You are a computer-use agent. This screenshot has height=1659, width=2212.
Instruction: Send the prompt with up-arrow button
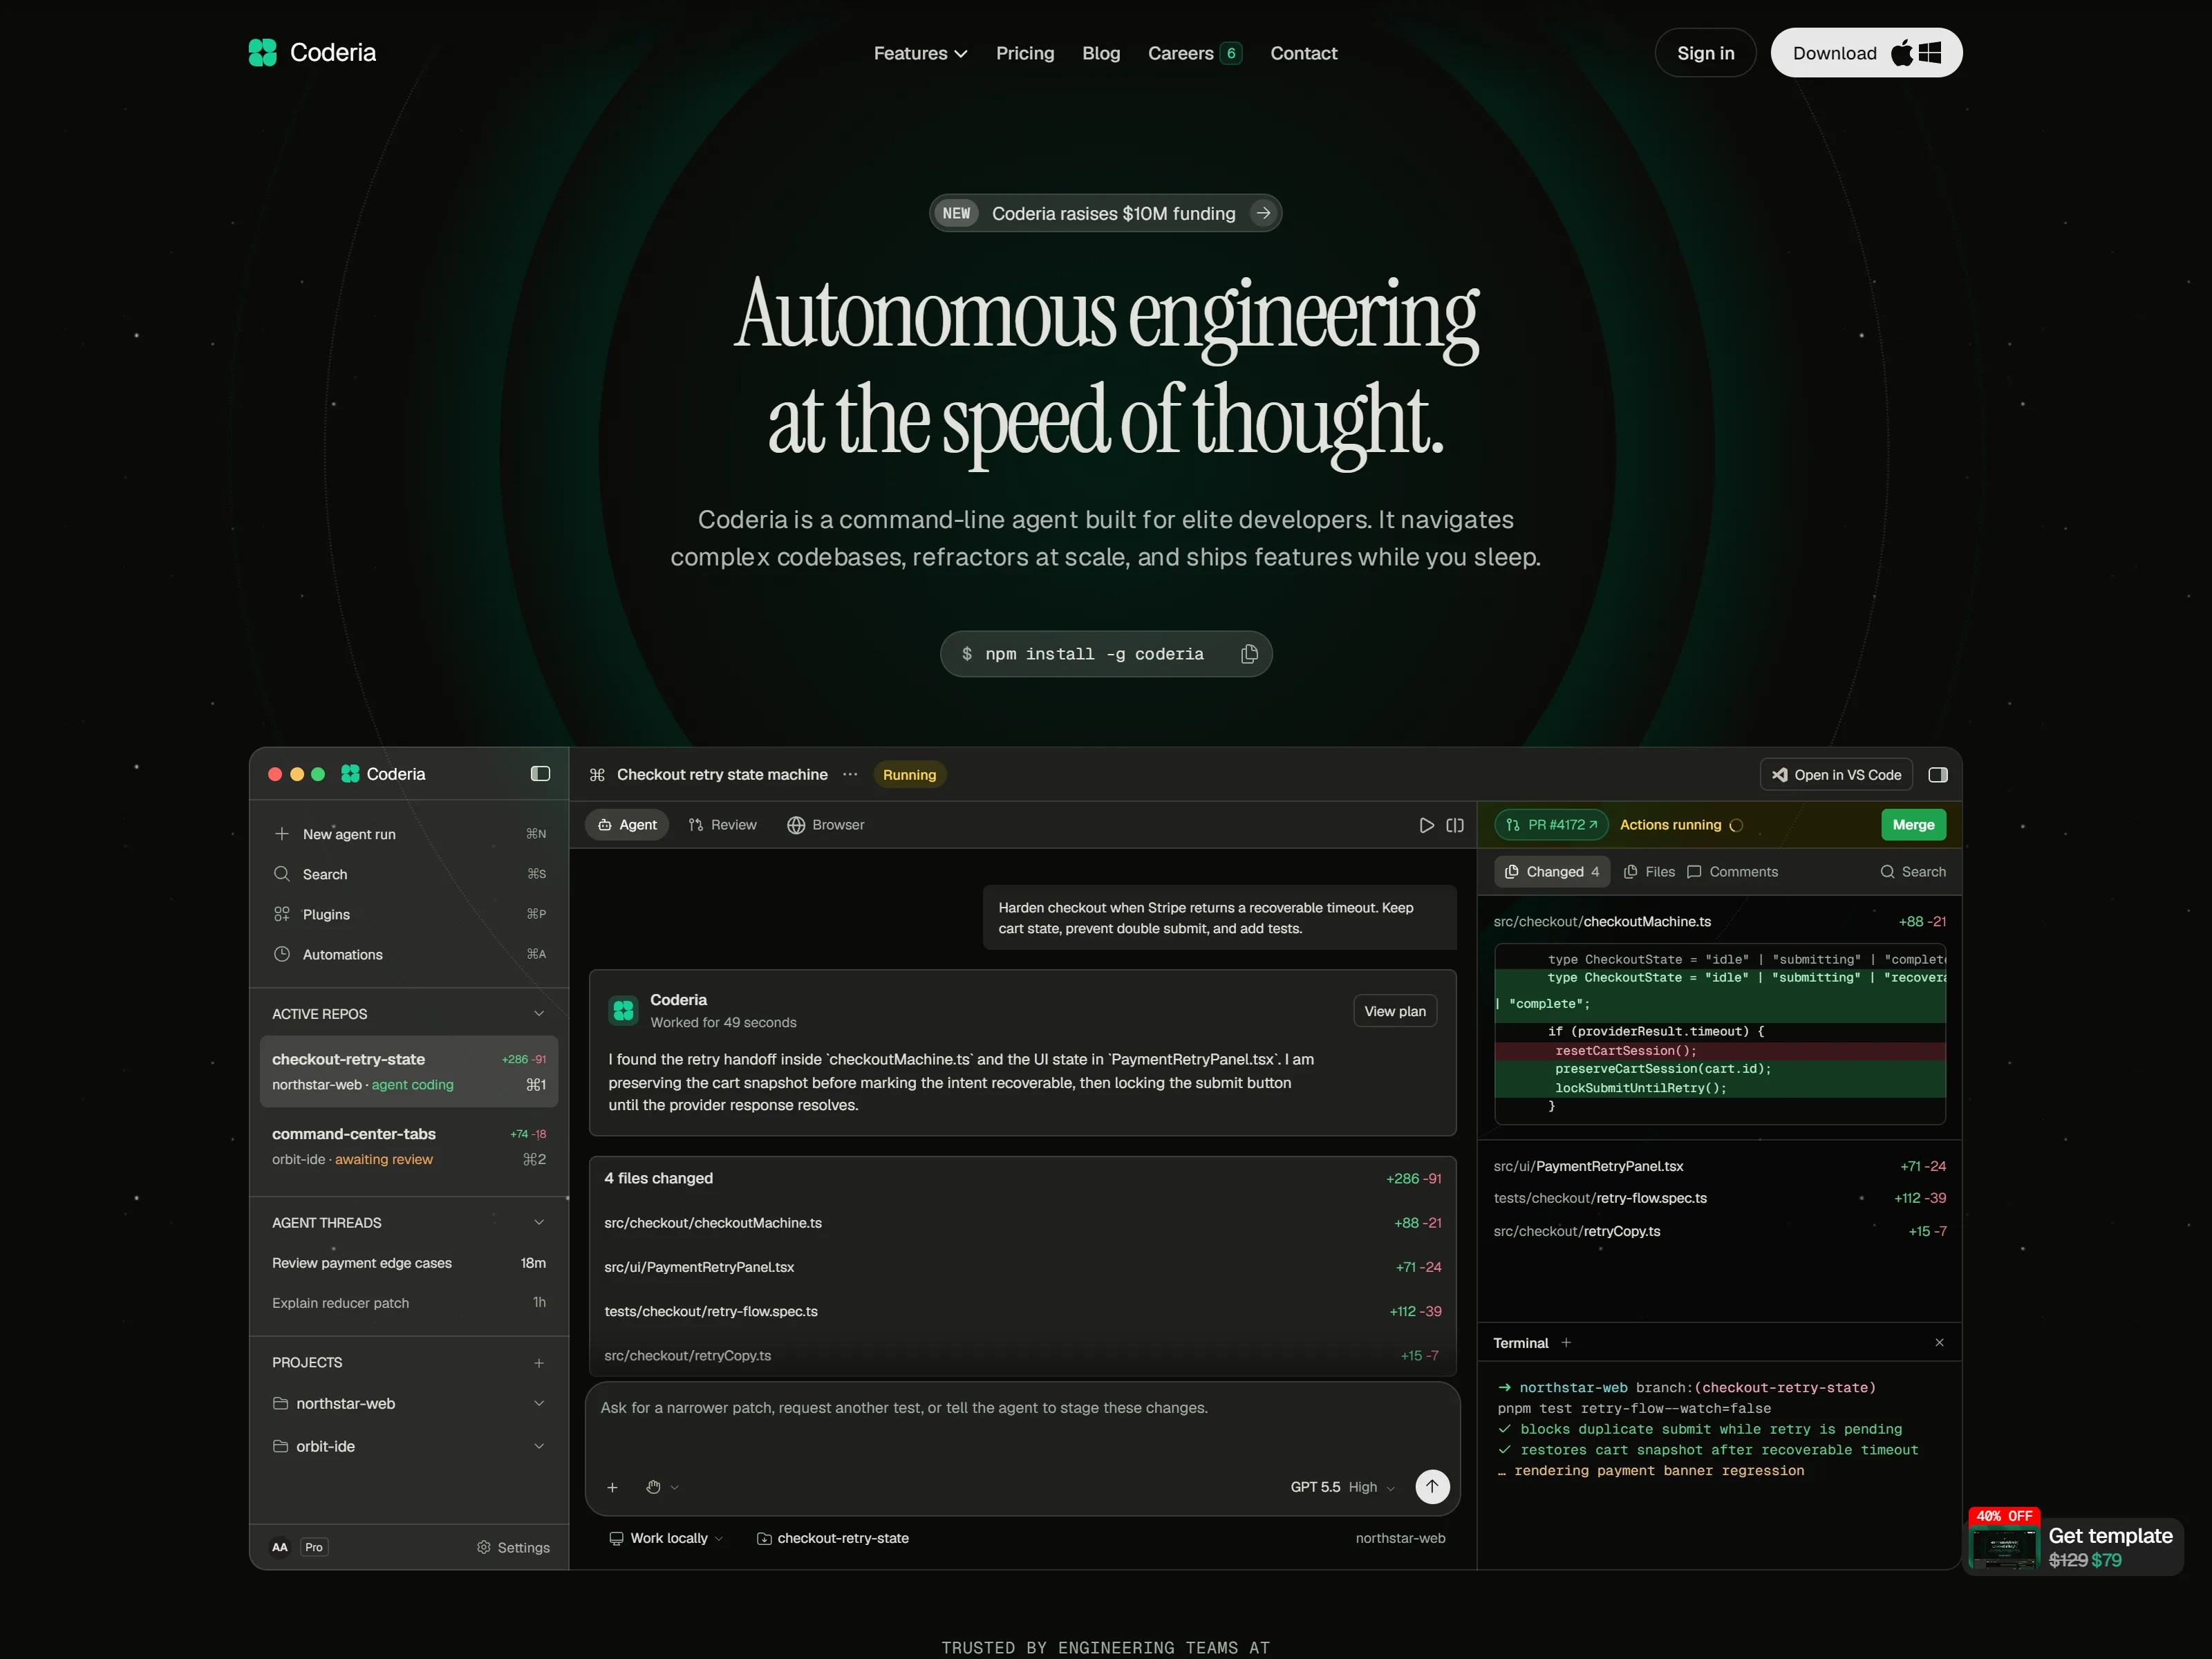[x=1432, y=1486]
